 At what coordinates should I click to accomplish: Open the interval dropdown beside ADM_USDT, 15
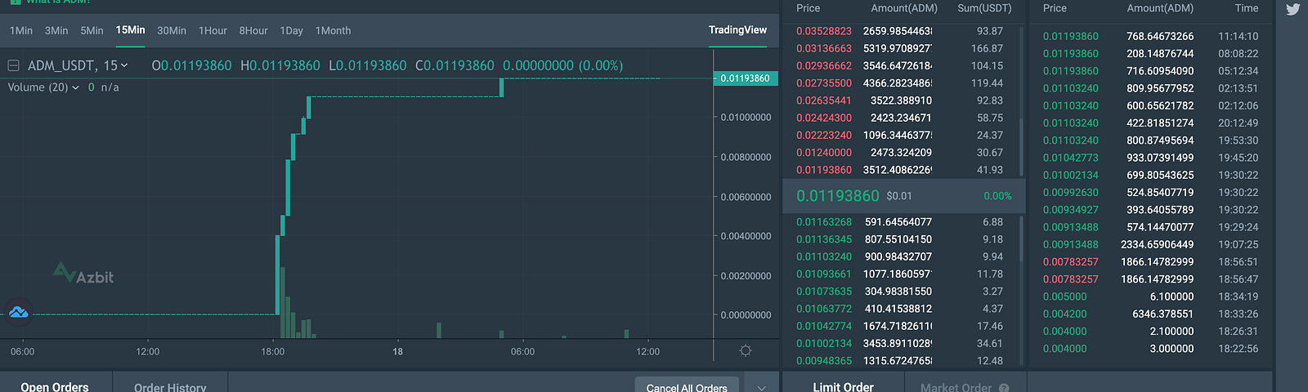[x=124, y=65]
